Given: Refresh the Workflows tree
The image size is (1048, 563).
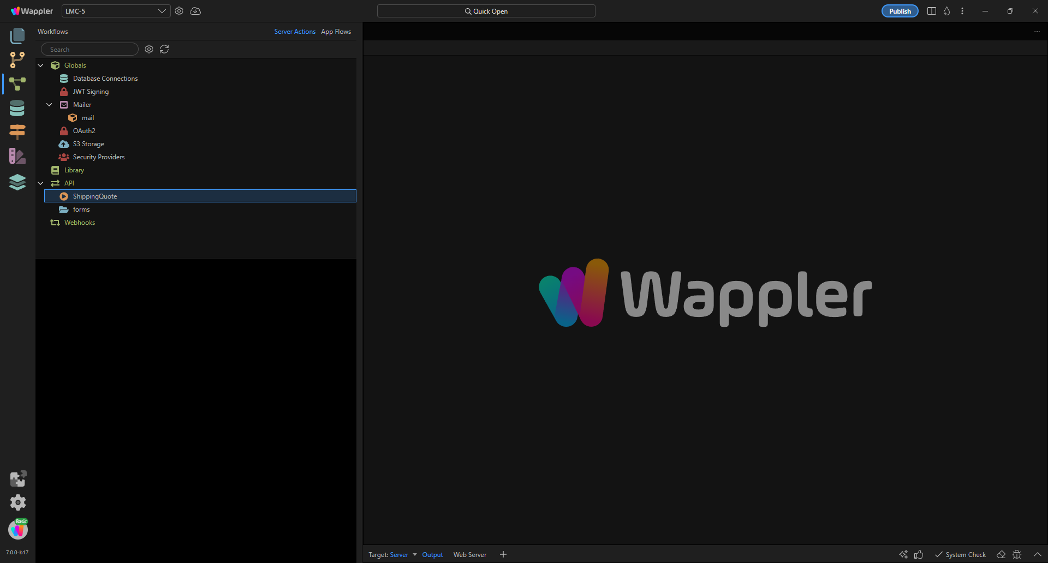Looking at the screenshot, I should [164, 49].
